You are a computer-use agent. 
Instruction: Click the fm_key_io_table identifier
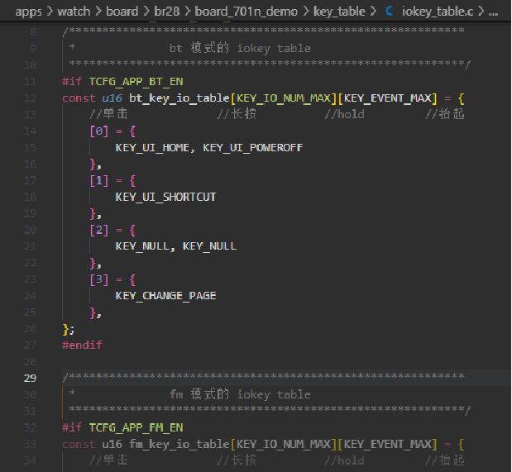click(x=179, y=444)
